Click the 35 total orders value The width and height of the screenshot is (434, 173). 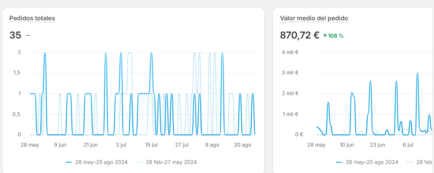coord(15,35)
